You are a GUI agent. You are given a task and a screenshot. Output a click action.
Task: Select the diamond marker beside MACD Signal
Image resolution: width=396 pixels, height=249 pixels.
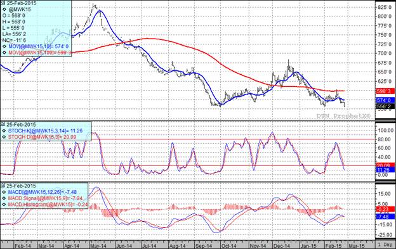[4, 198]
